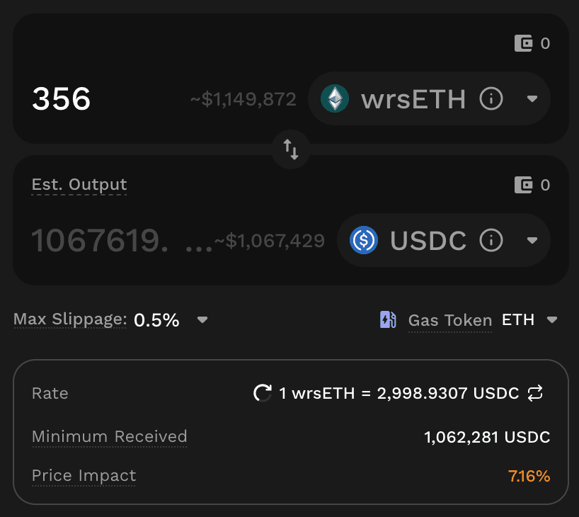The height and width of the screenshot is (517, 579).
Task: Invert the rate using swap arrows icon
Action: (535, 393)
